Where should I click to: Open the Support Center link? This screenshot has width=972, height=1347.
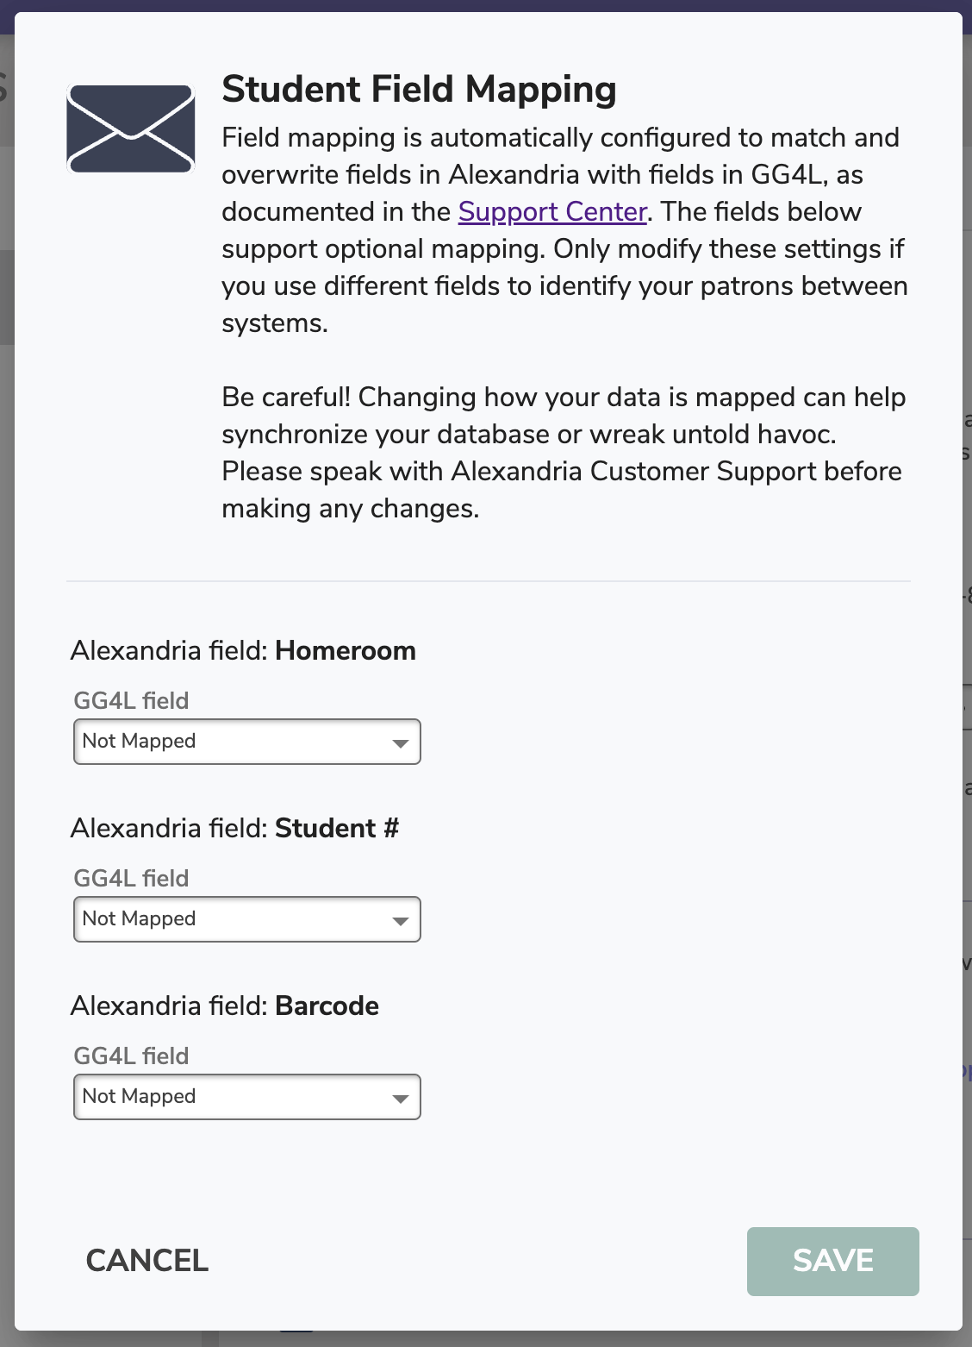coord(552,212)
